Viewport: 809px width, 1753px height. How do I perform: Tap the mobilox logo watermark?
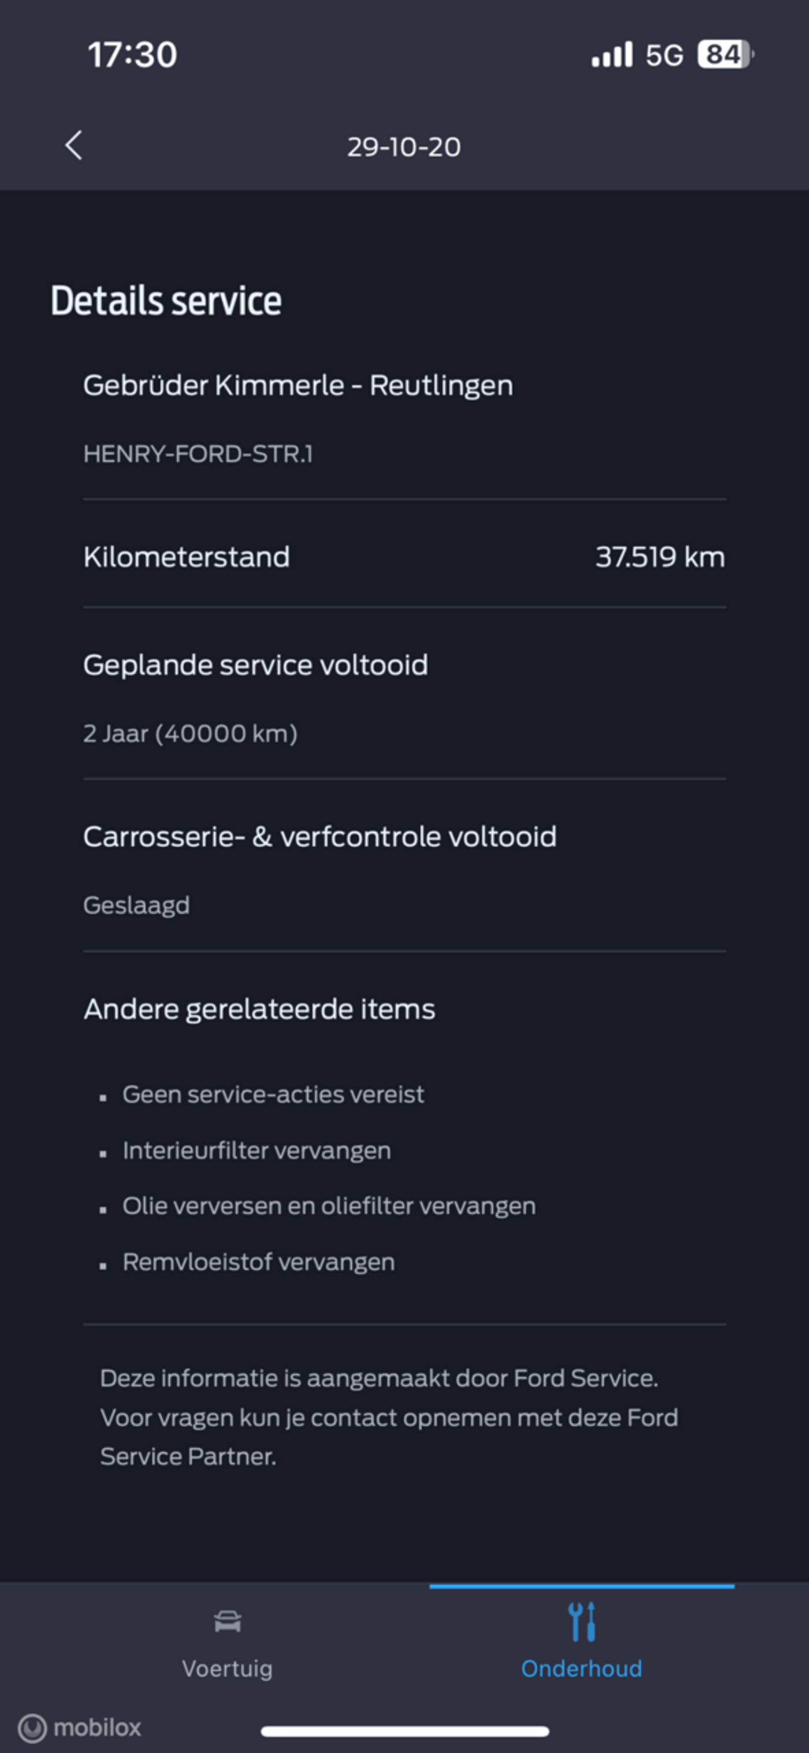tap(80, 1727)
